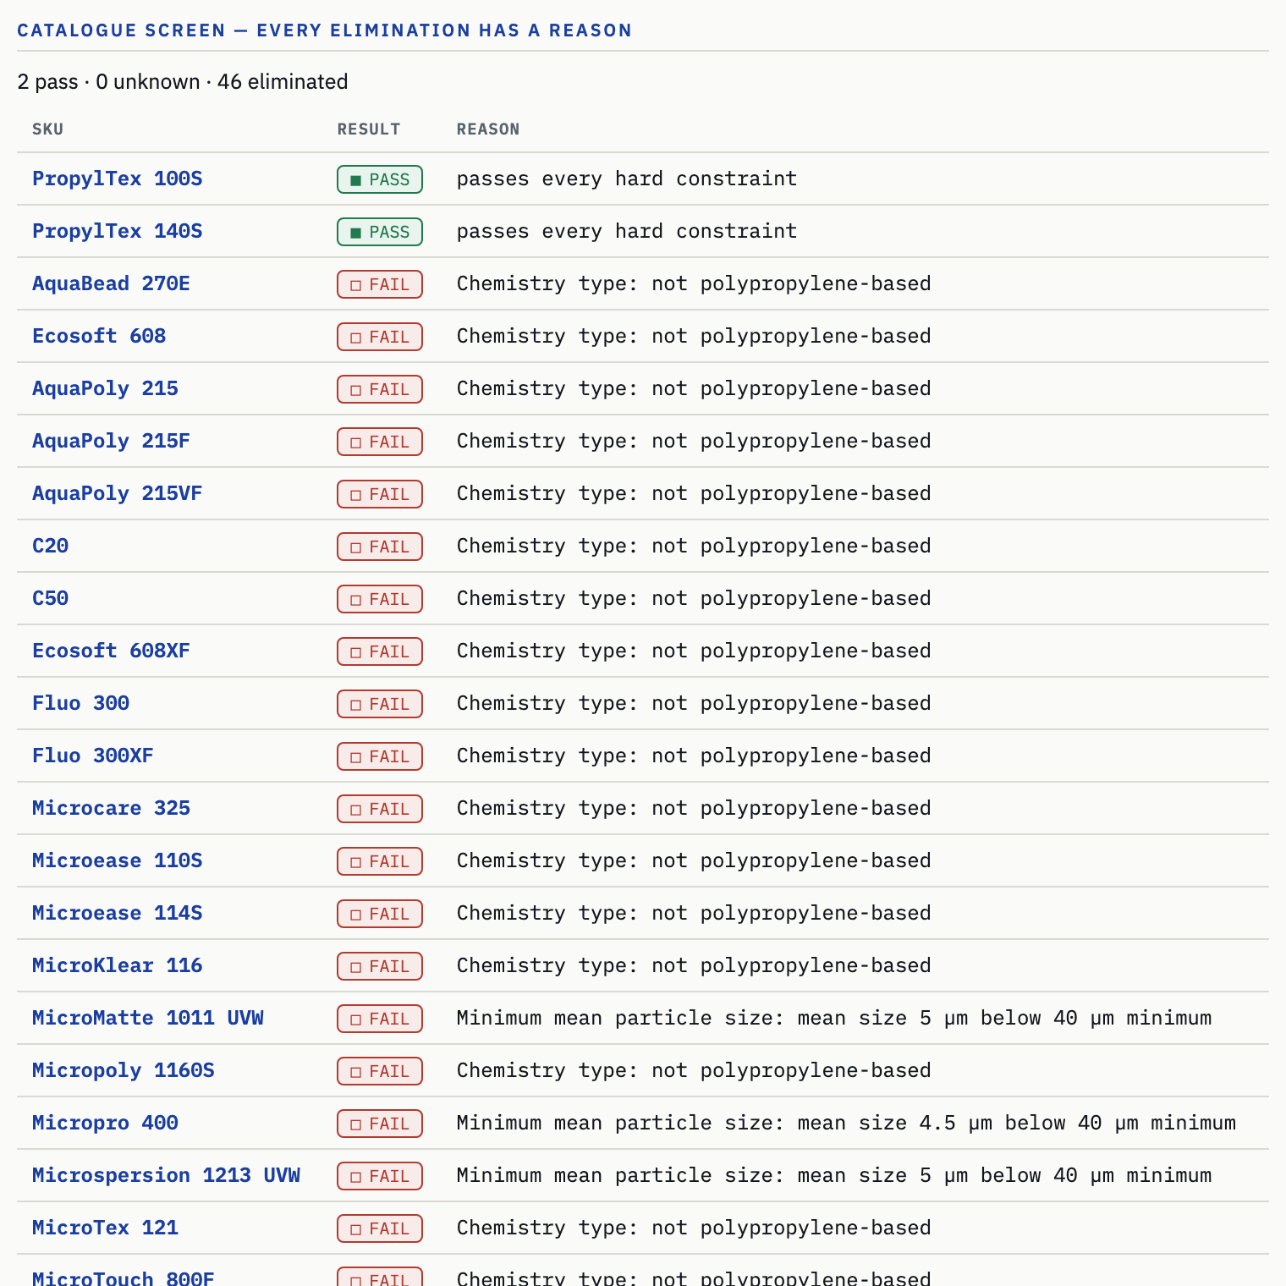The width and height of the screenshot is (1286, 1286).
Task: Click the Chemistry type reason for Microcare 325
Action: point(694,808)
